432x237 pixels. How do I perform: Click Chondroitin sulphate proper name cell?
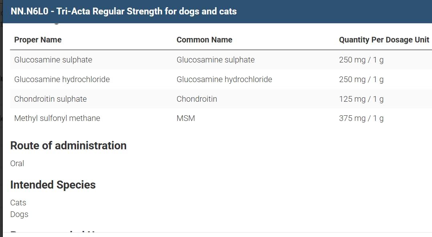click(x=50, y=99)
